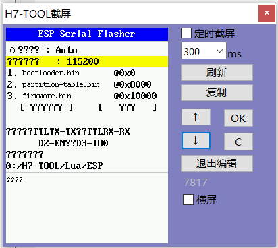The width and height of the screenshot is (278, 248).
Task: Click the 0:/H7-TOOL/Lua/ESP path text
Action: pos(55,166)
